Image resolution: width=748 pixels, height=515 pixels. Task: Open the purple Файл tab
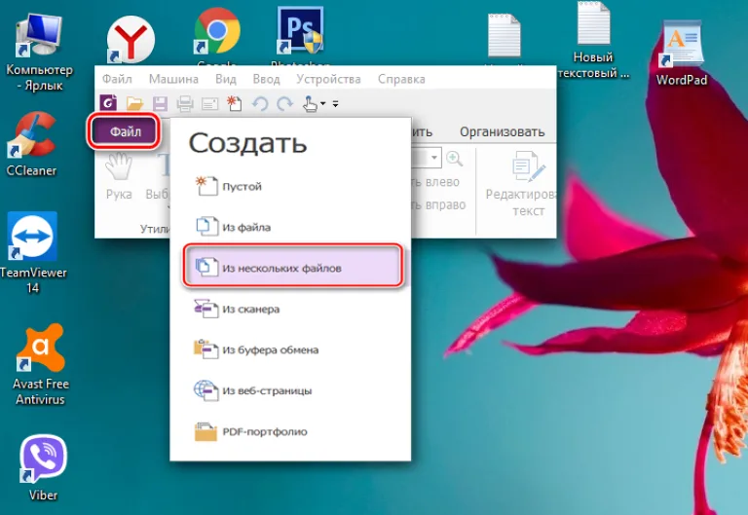click(x=124, y=131)
